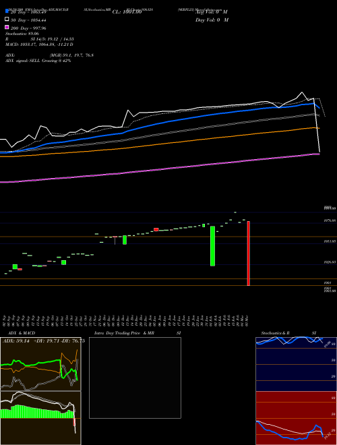Select the '20 Day' average value text
The height and width of the screenshot is (445, 337).
coord(29,12)
